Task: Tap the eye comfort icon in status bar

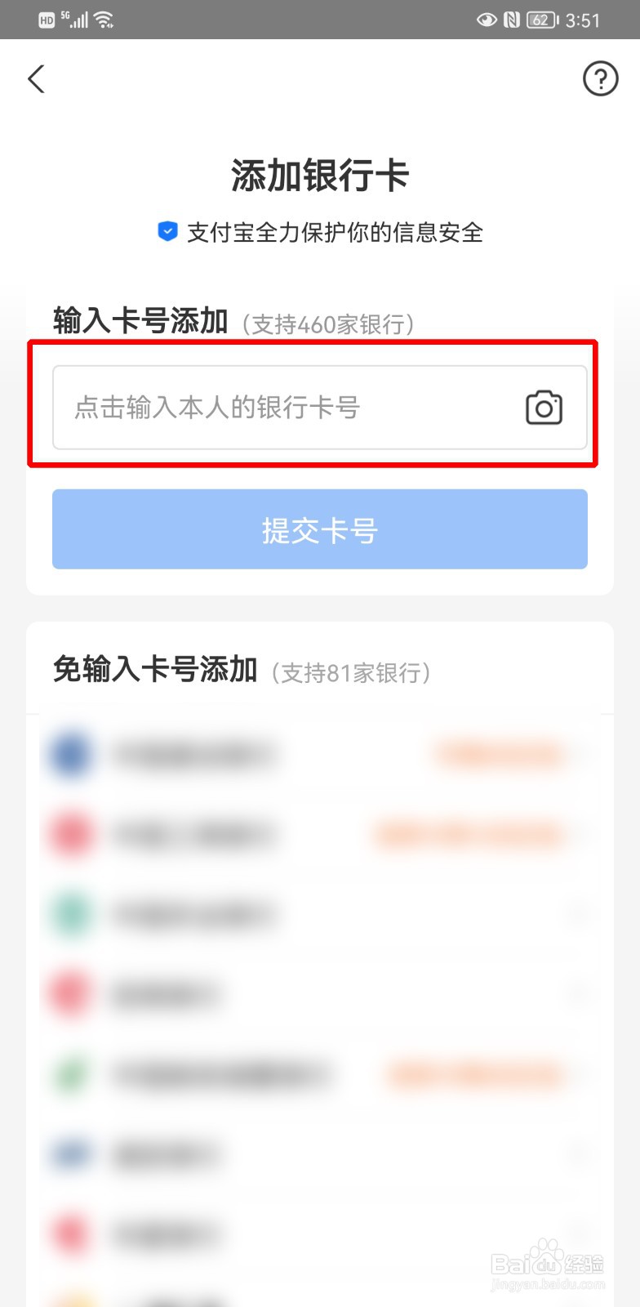Action: [487, 20]
